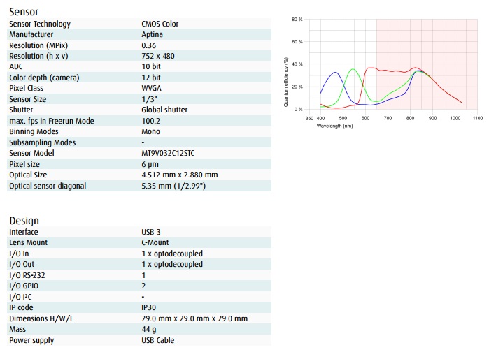Click the 'max. fps in Freerun Mode' label
Image resolution: width=489 pixels, height=359 pixels.
(x=52, y=121)
